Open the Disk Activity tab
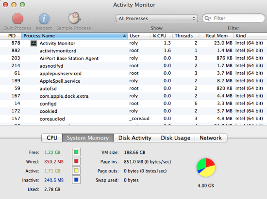Viewport: 267px width, 199px height. point(134,138)
